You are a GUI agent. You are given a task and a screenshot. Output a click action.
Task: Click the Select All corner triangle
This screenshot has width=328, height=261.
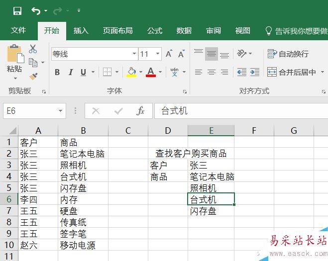(x=12, y=131)
